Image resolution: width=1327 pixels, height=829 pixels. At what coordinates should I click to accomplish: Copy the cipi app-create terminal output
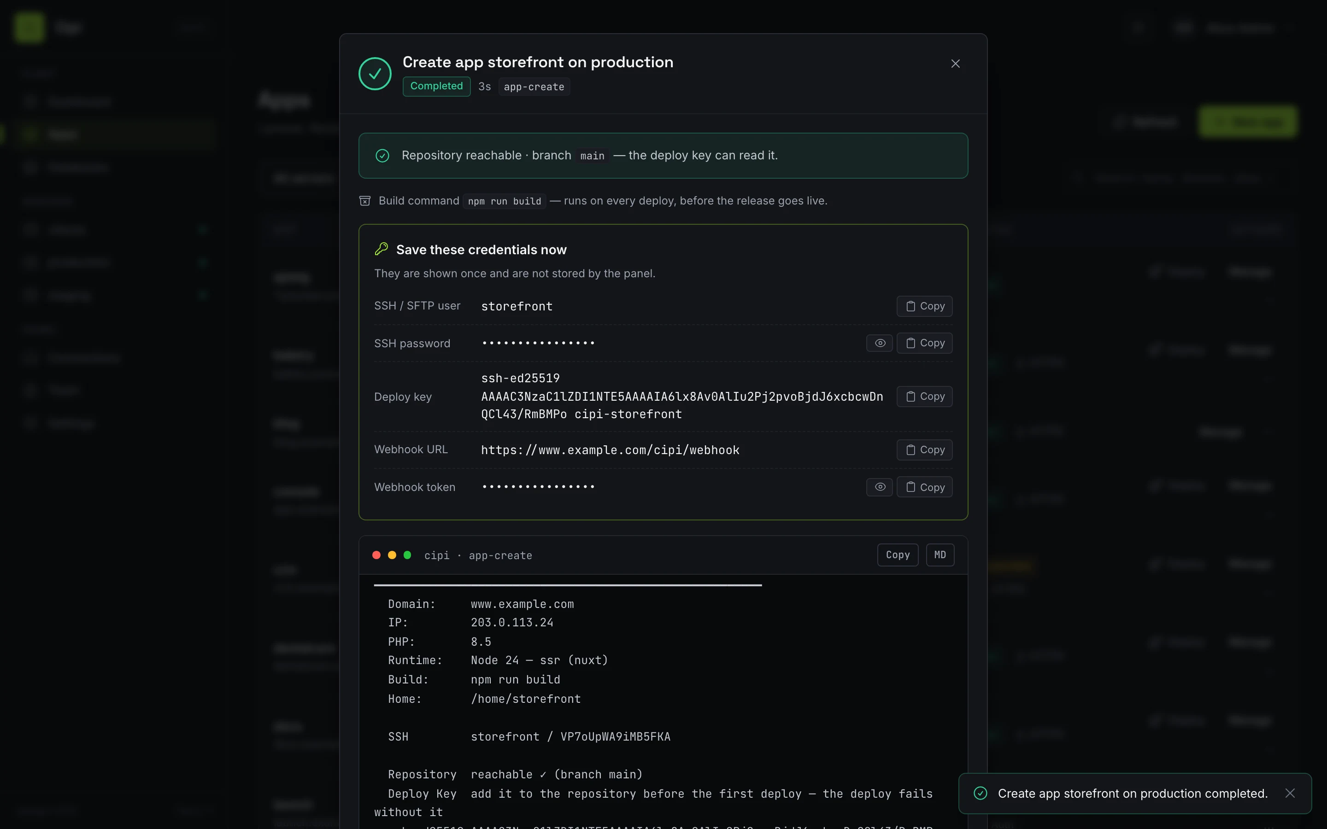point(898,555)
